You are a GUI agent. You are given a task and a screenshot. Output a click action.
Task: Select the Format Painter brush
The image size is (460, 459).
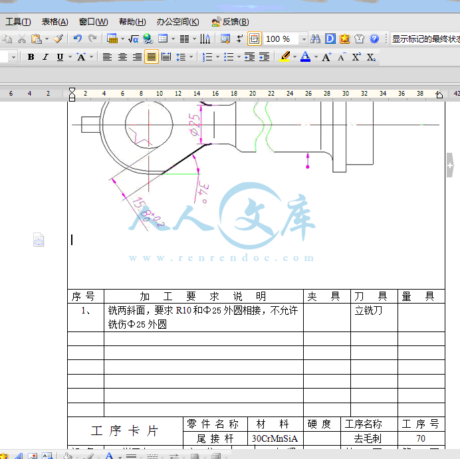tap(58, 39)
